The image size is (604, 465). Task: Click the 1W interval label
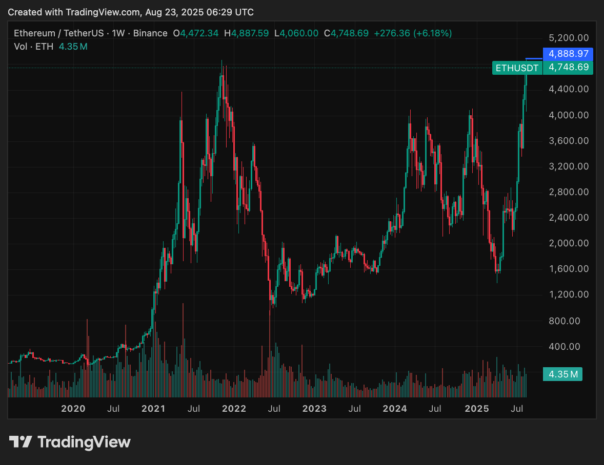[118, 33]
